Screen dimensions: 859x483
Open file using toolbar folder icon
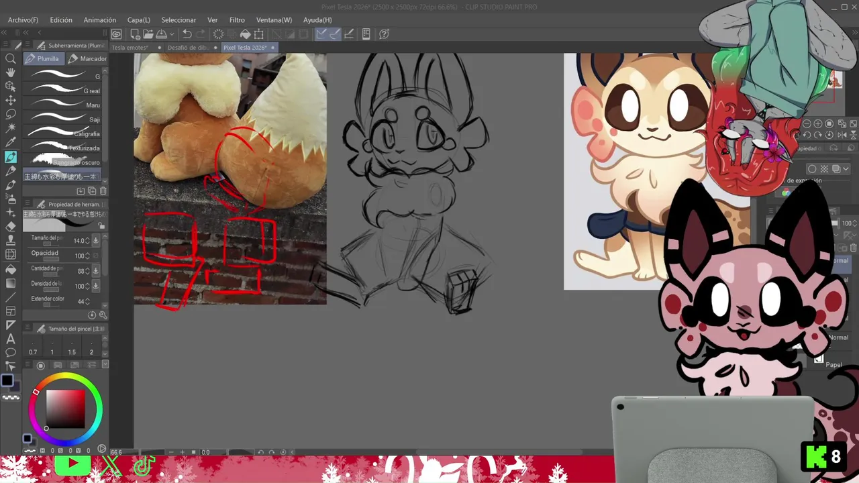(148, 34)
